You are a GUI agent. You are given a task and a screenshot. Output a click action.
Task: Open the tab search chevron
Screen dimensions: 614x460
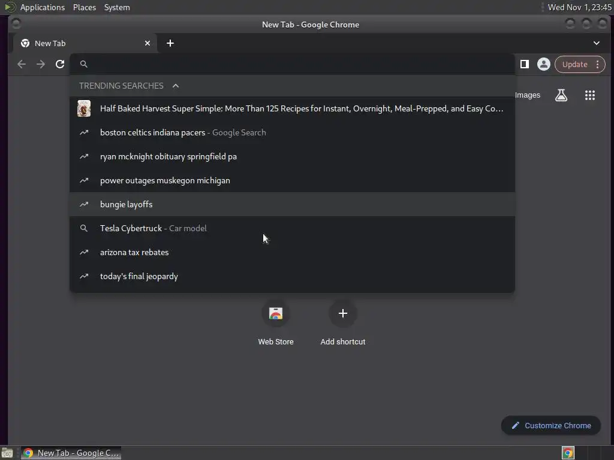pyautogui.click(x=597, y=43)
